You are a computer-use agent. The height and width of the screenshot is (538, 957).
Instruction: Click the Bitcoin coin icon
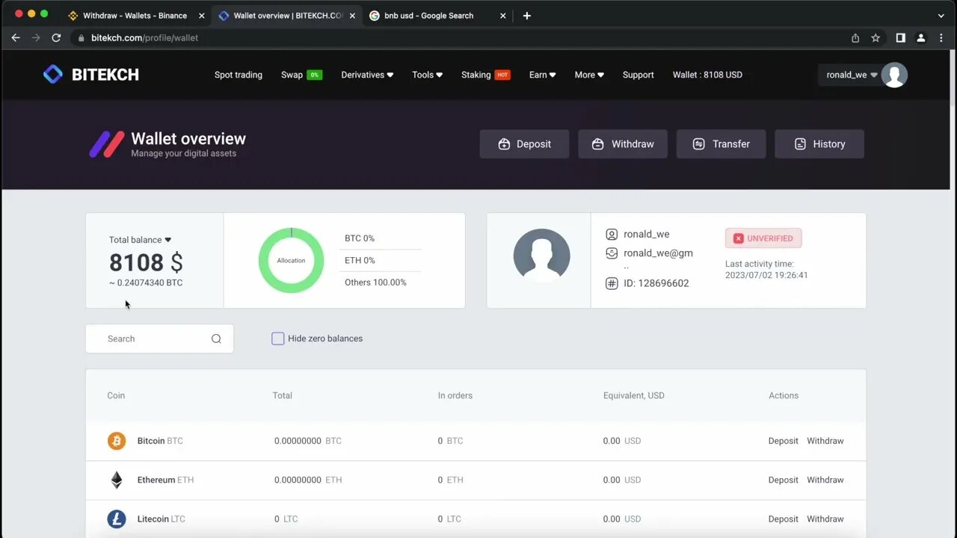click(x=117, y=441)
